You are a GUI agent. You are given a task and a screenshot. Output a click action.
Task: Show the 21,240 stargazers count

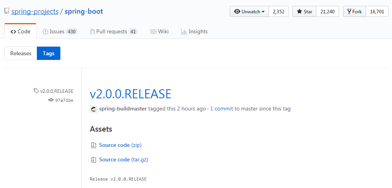point(327,12)
